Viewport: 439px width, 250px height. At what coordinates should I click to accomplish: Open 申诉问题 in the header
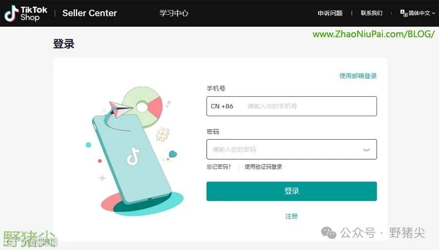click(330, 13)
